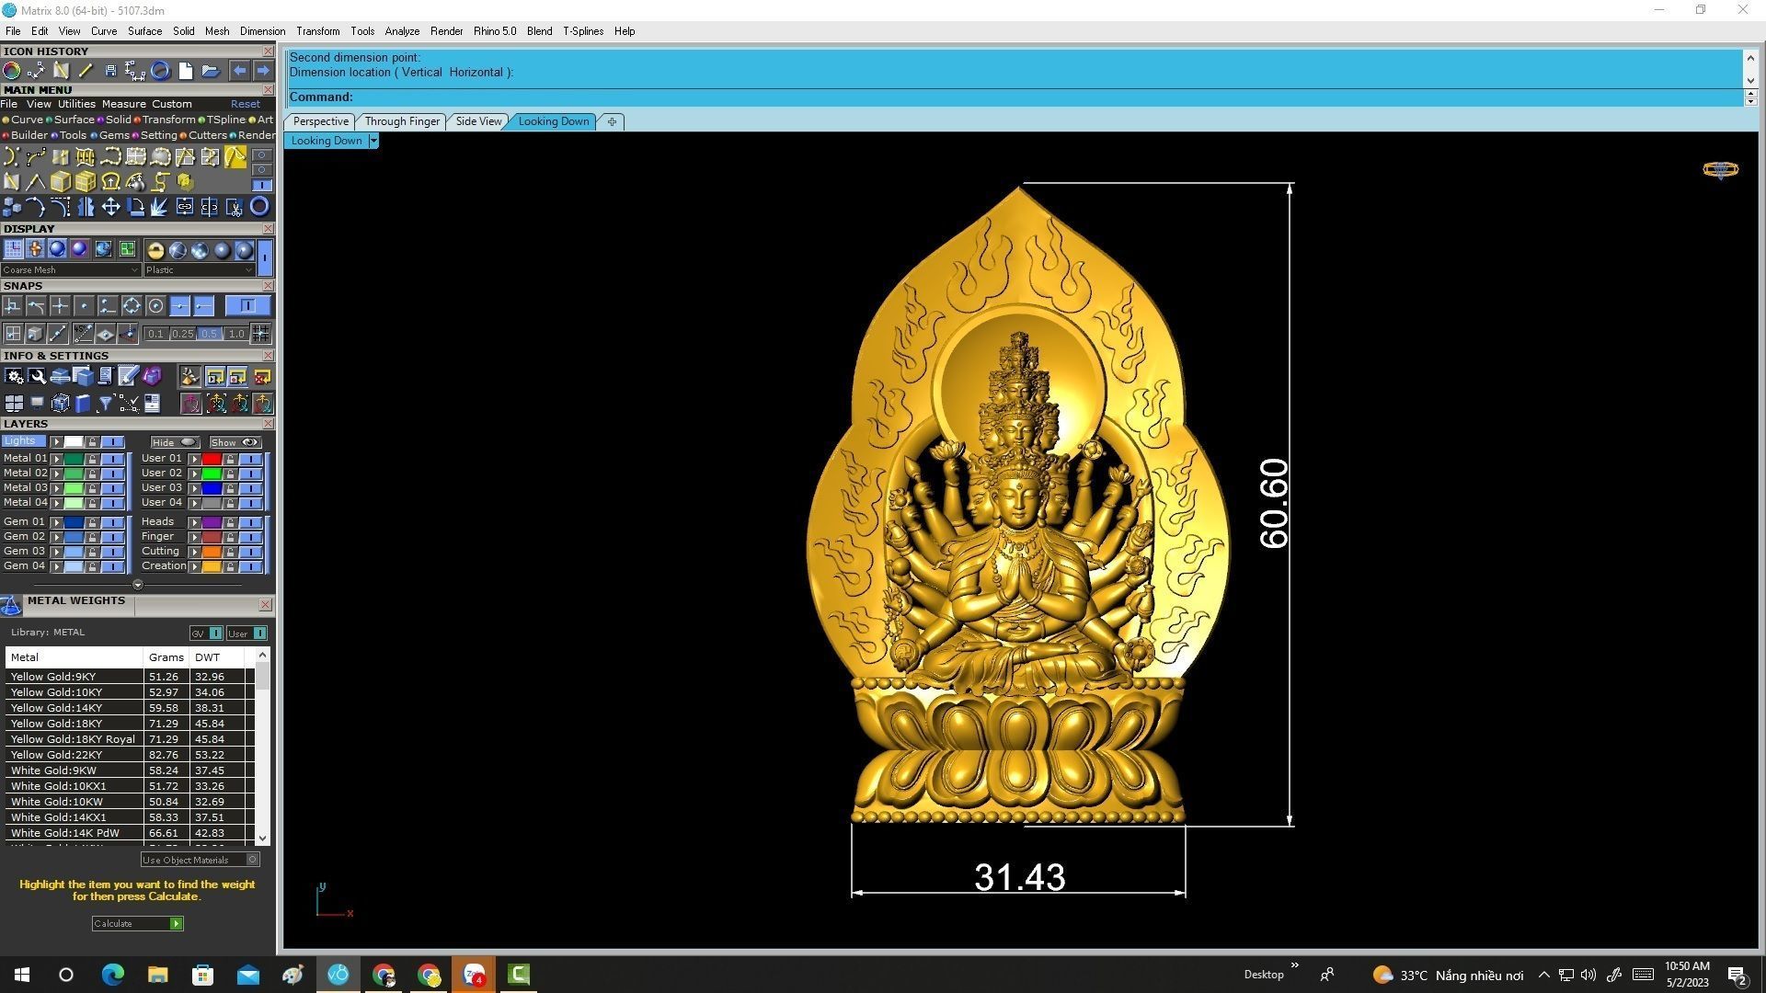Select the yellow box solid tool icon
This screenshot has width=1766, height=993.
(61, 182)
